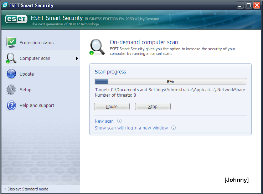The image size is (263, 194).
Task: Close the ESET Smart Security window
Action: (x=257, y=5)
